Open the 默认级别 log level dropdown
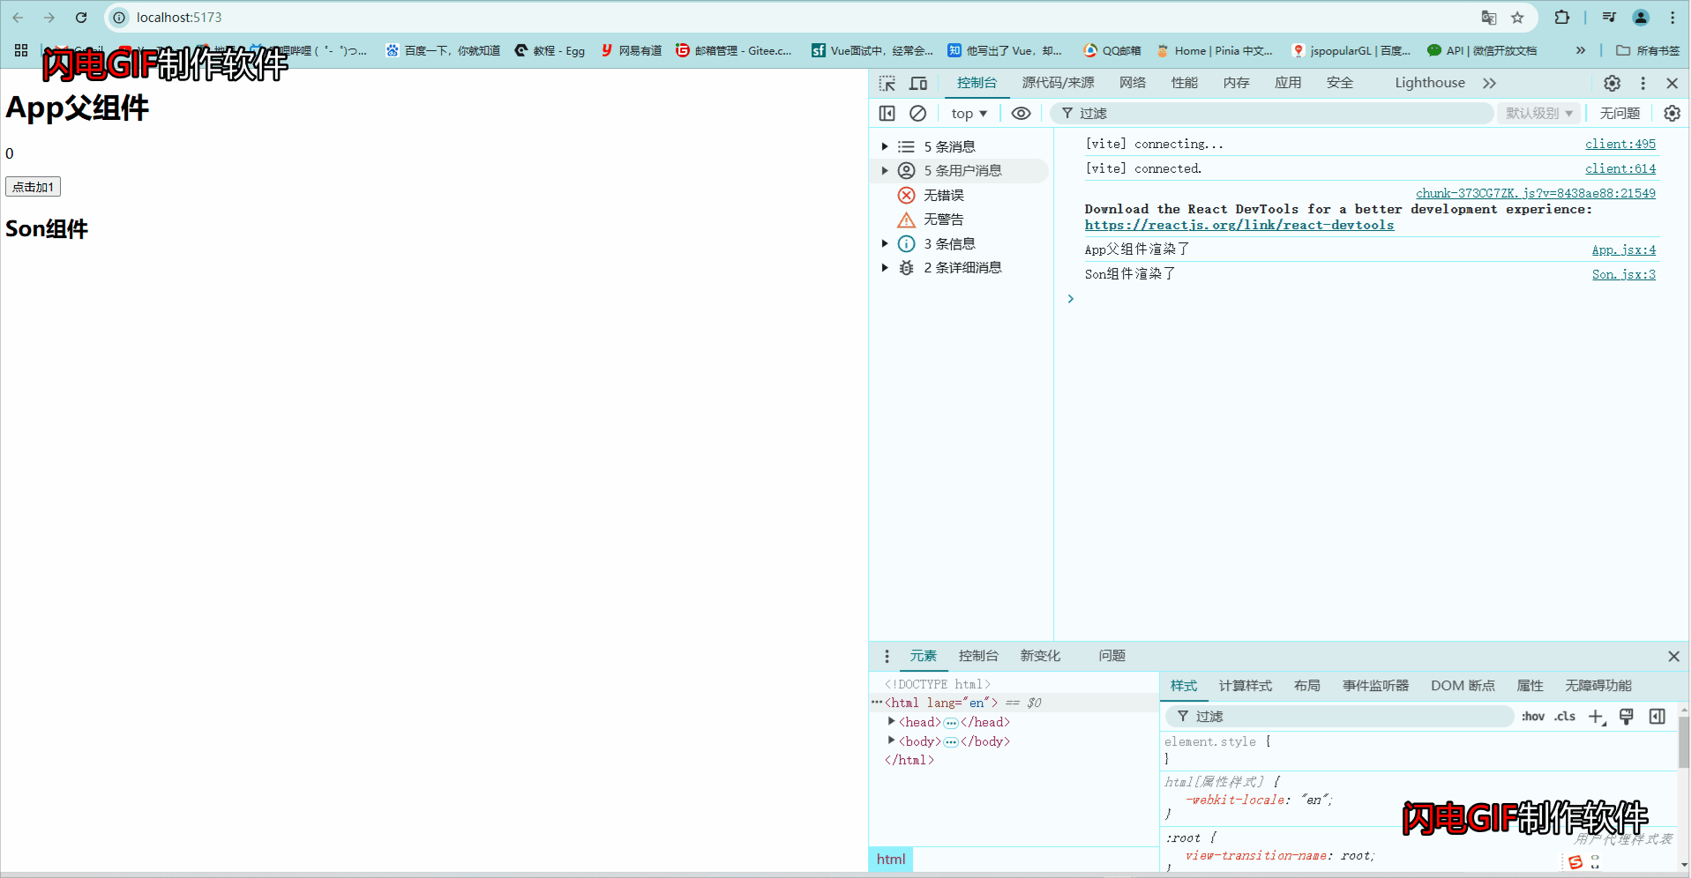The width and height of the screenshot is (1691, 878). point(1538,113)
